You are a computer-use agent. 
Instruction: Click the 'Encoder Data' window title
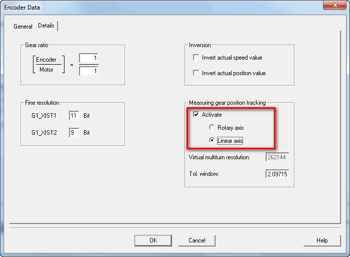pyautogui.click(x=22, y=8)
